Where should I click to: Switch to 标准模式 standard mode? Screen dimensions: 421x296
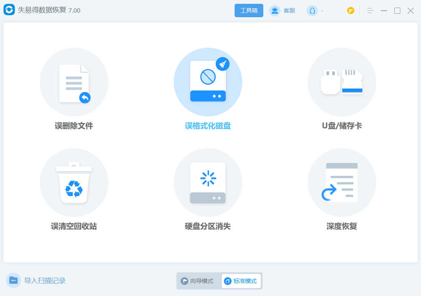241,281
